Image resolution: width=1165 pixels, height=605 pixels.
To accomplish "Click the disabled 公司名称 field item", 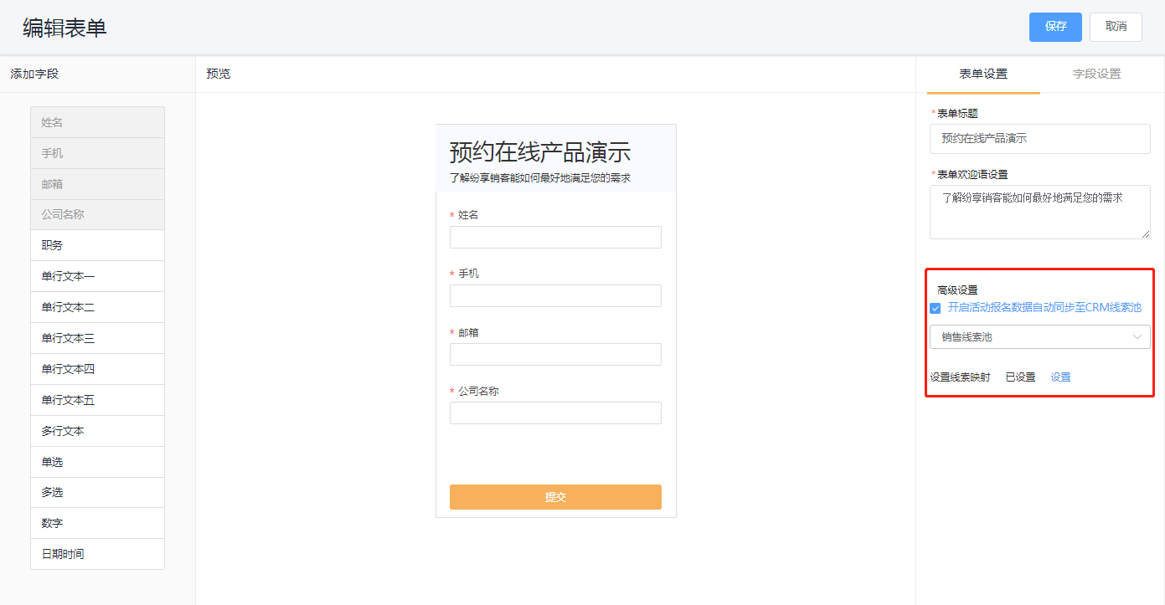I will click(97, 214).
